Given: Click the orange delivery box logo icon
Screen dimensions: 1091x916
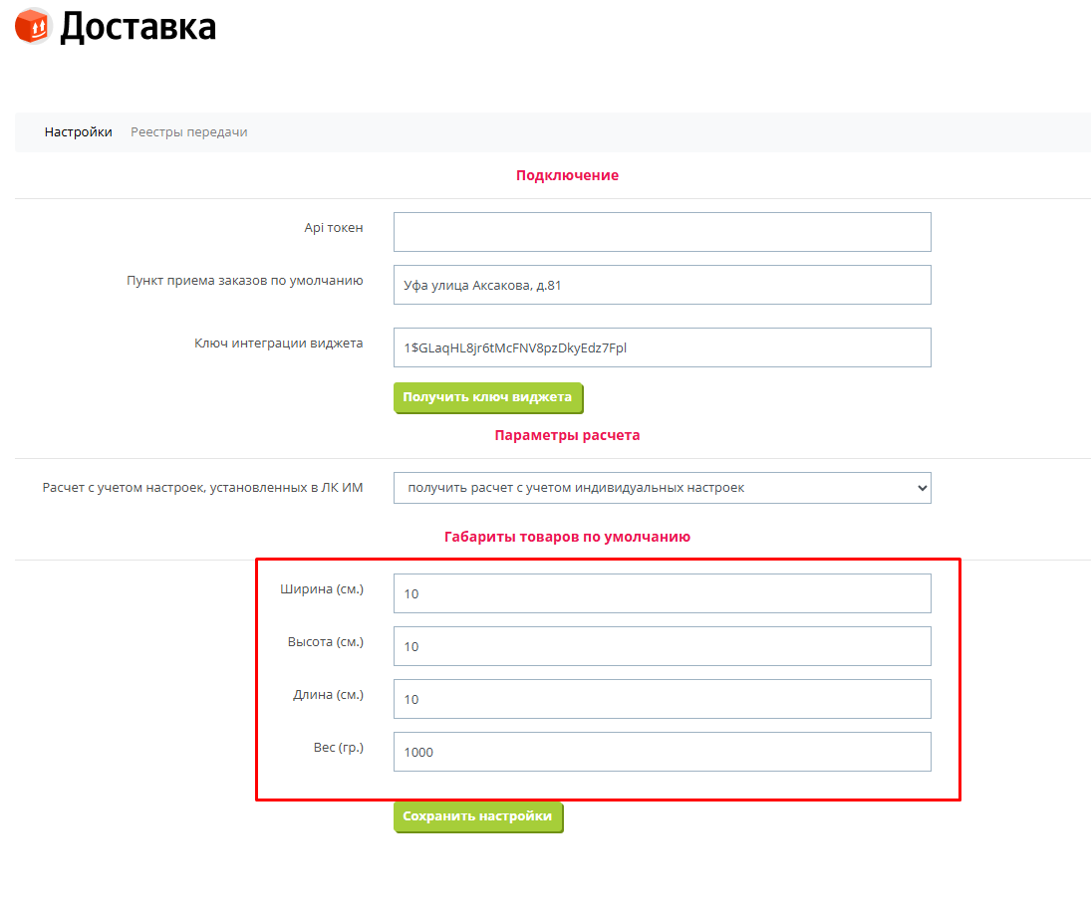Looking at the screenshot, I should click(33, 26).
